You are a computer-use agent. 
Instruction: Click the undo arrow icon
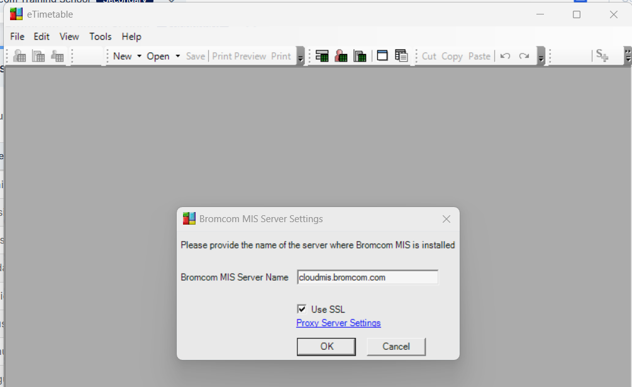click(505, 56)
